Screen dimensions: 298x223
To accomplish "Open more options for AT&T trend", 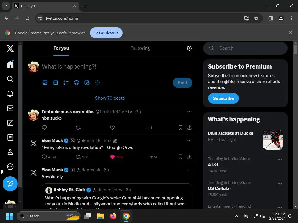I will (x=280, y=160).
